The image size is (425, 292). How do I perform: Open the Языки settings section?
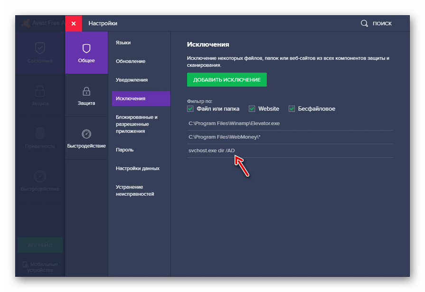123,43
